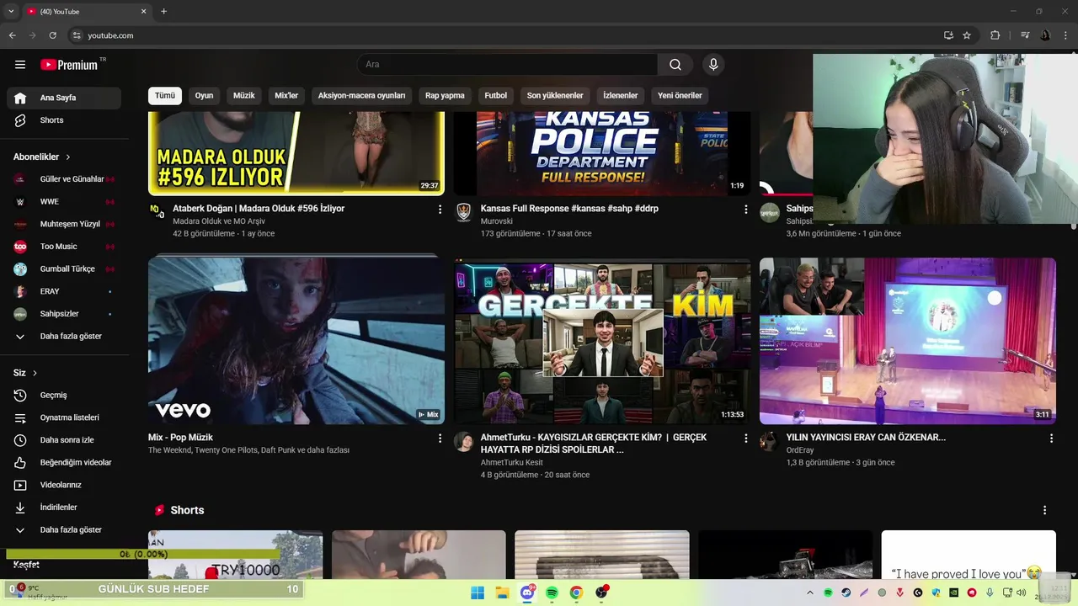Open Discord from the taskbar
The image size is (1078, 606).
pos(527,593)
